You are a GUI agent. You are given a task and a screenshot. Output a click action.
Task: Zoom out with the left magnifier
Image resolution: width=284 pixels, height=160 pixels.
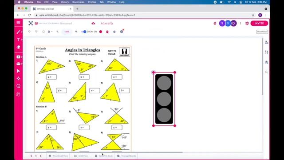click(58, 32)
